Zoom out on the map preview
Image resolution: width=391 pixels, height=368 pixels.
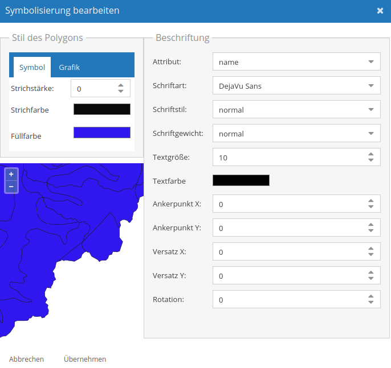point(11,187)
